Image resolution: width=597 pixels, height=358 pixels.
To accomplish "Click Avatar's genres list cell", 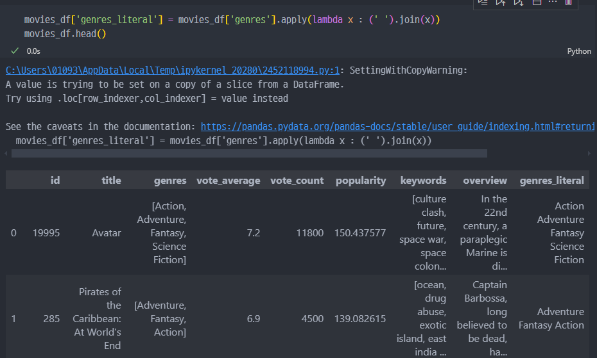I will pos(162,233).
